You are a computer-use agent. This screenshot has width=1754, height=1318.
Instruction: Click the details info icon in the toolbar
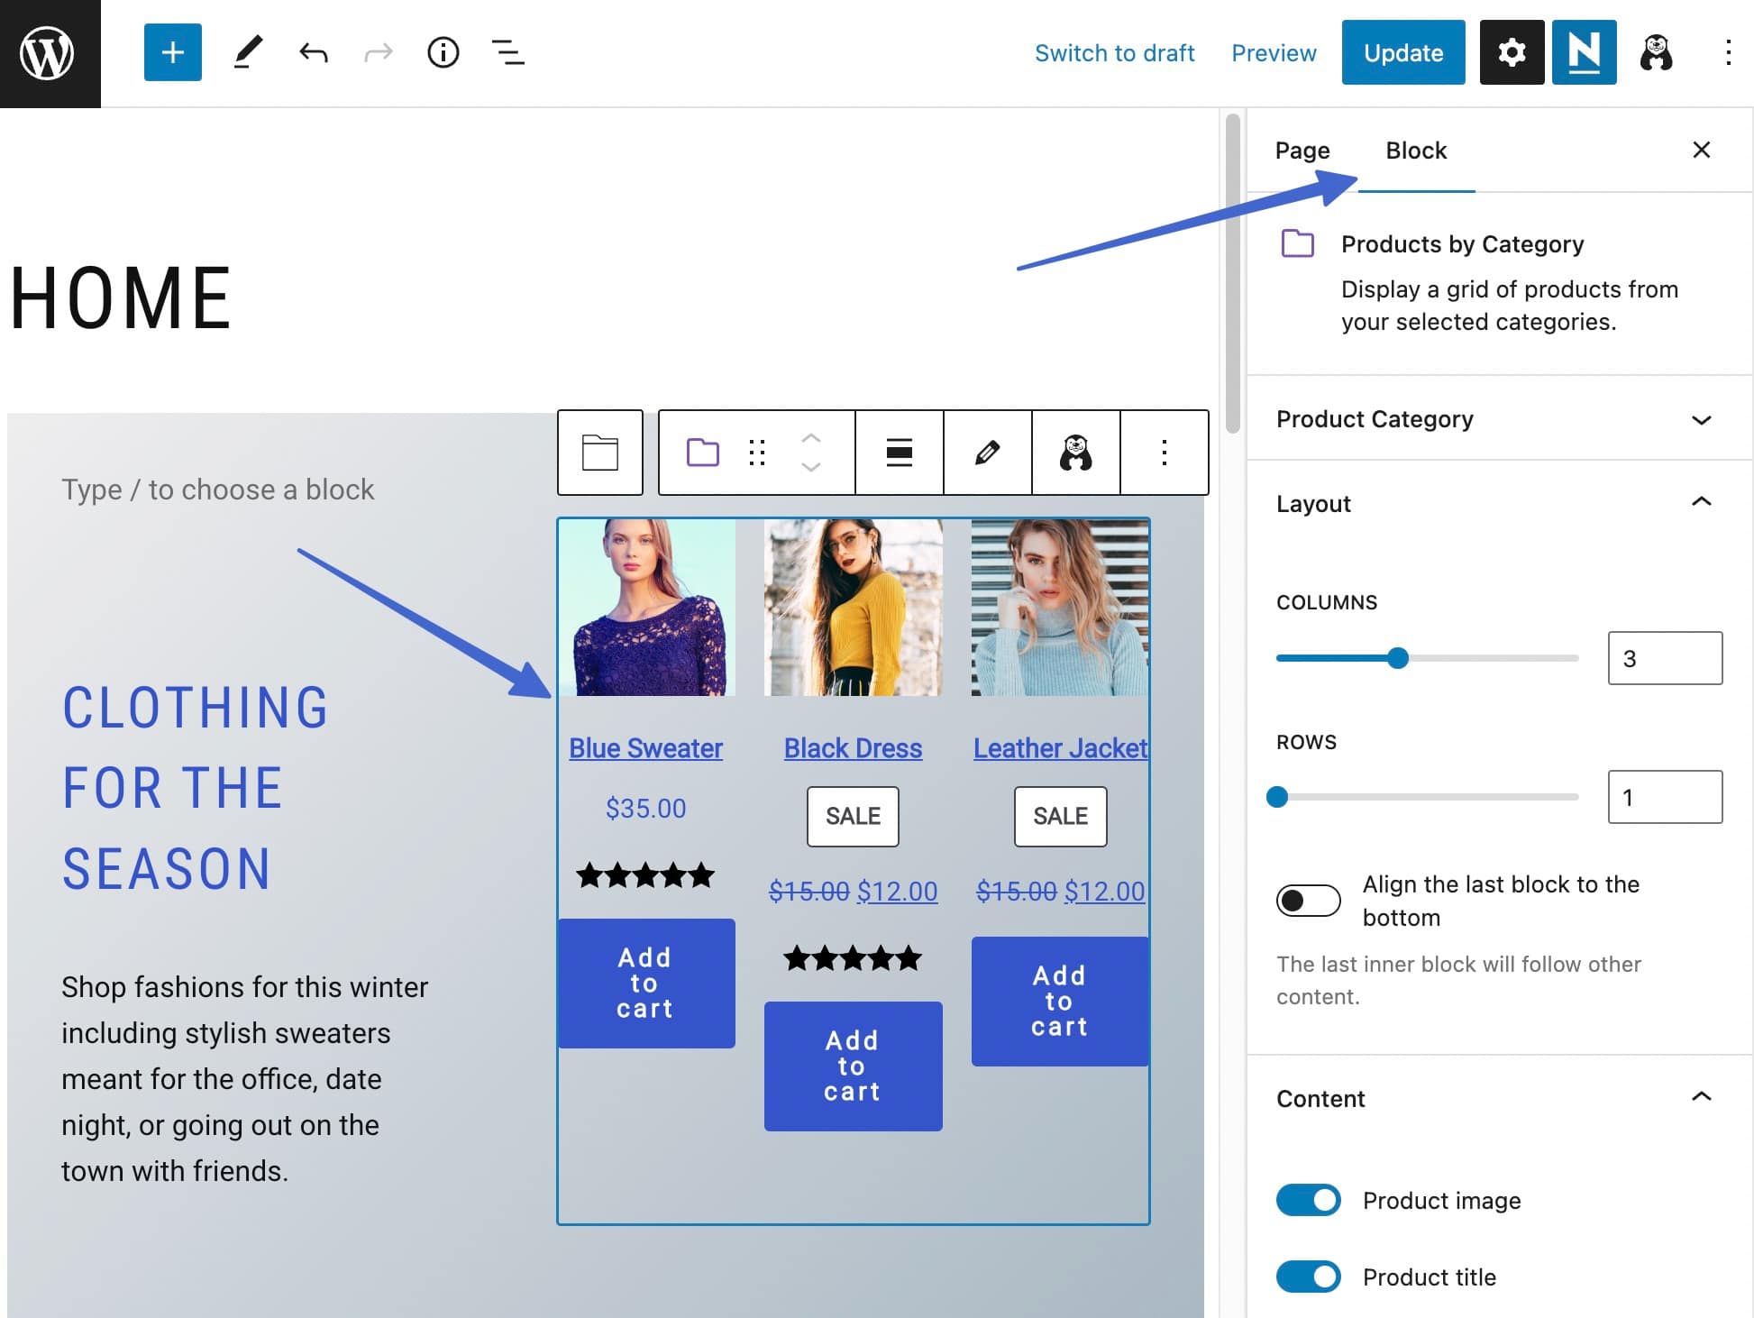coord(443,52)
